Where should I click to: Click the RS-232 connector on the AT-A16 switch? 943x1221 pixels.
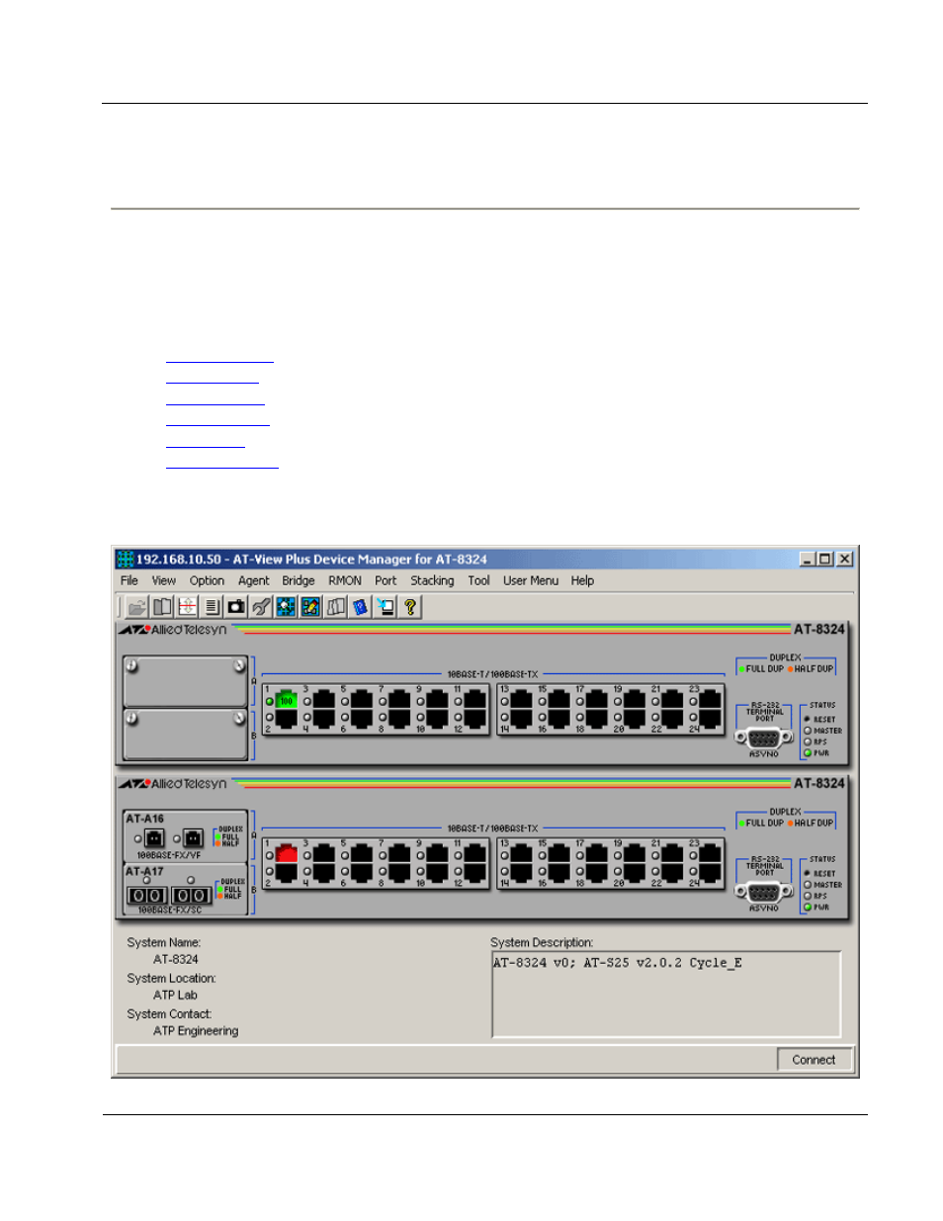pos(764,892)
